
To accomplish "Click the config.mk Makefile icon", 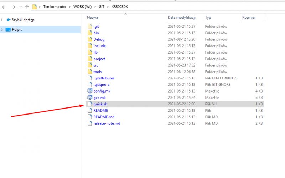I will 90,91.
